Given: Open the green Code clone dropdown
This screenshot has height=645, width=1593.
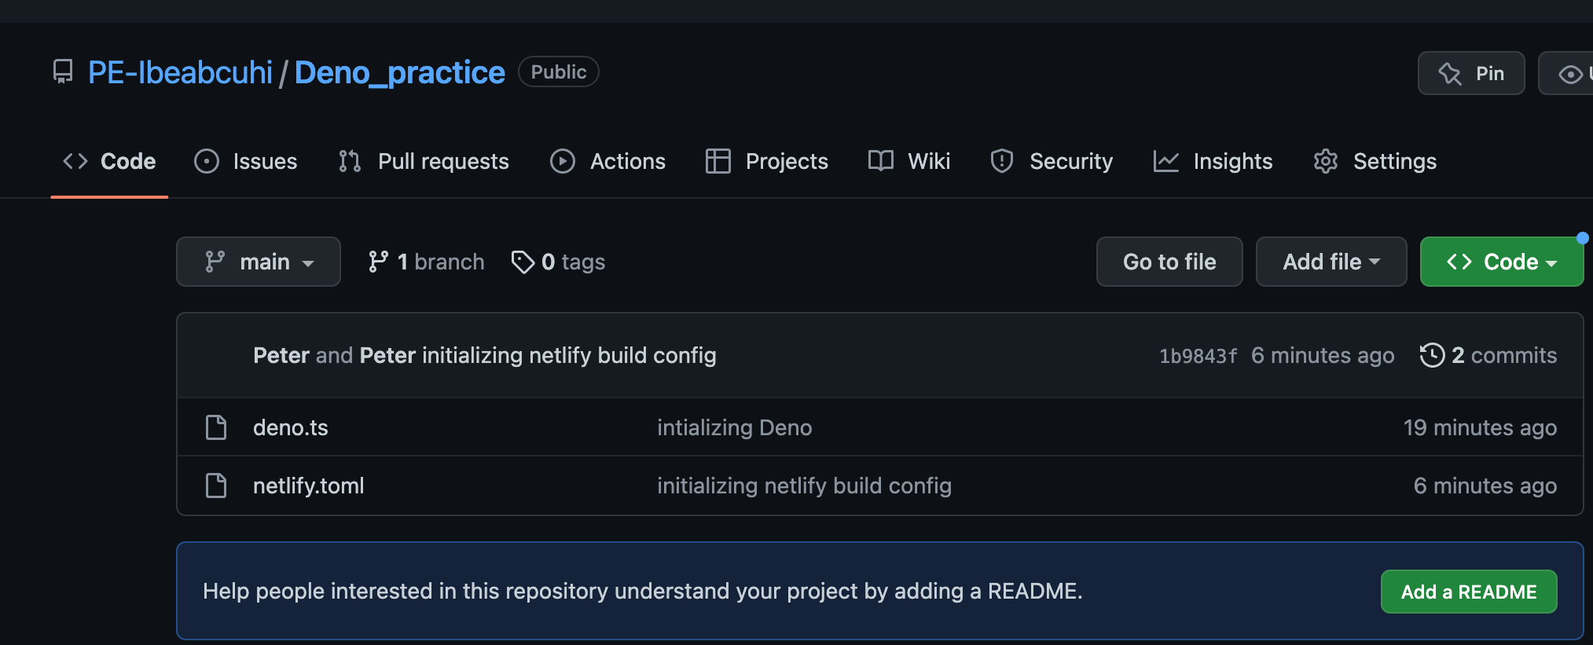Looking at the screenshot, I should click(1502, 262).
